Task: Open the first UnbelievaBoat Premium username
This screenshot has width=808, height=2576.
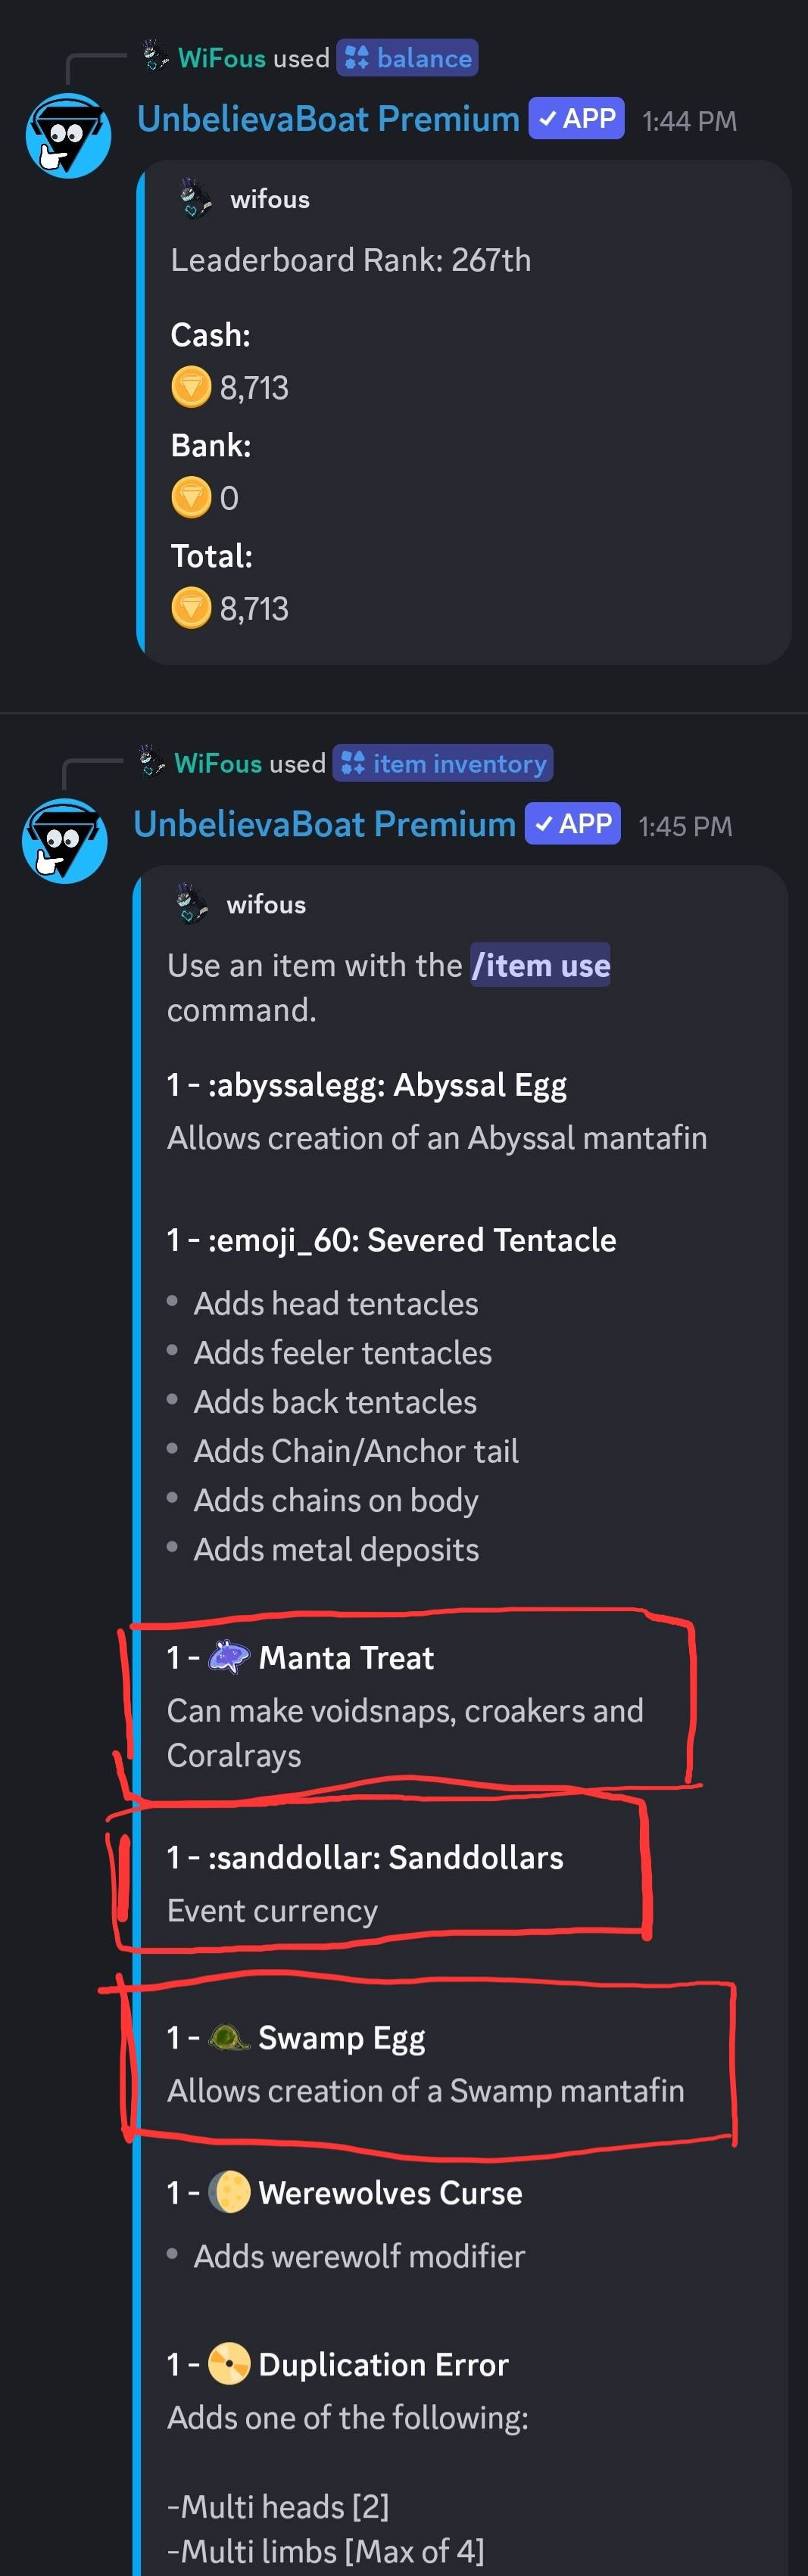Action: [327, 119]
